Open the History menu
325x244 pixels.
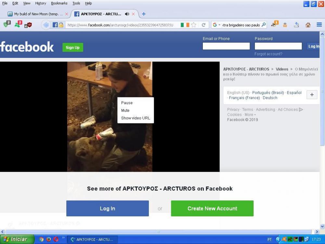tap(41, 3)
